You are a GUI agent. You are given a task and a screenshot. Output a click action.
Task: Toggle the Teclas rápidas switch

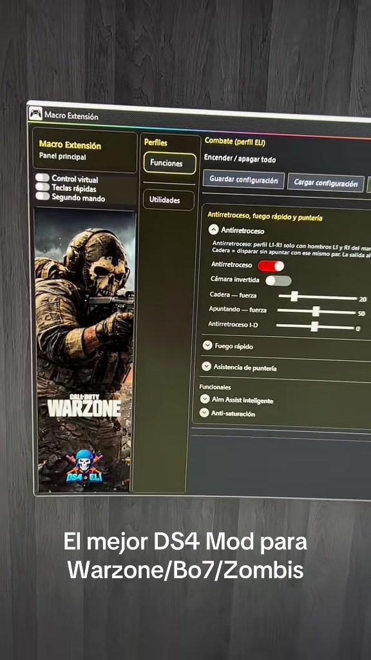43,187
